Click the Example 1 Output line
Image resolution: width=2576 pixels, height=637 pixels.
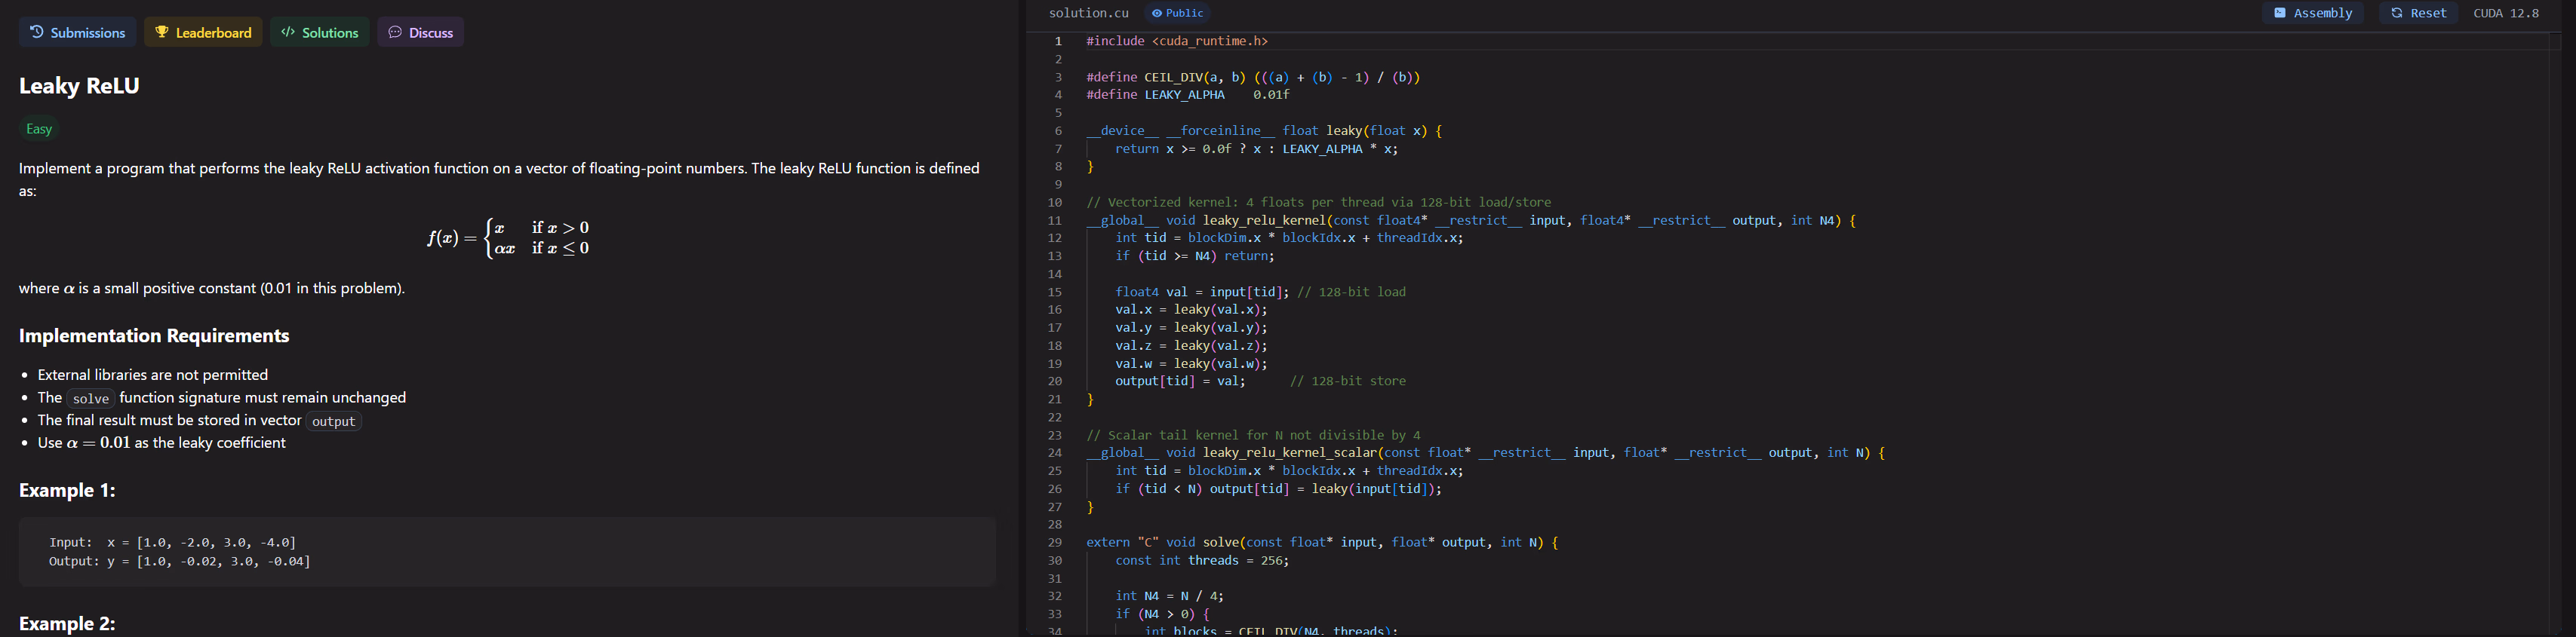click(180, 561)
